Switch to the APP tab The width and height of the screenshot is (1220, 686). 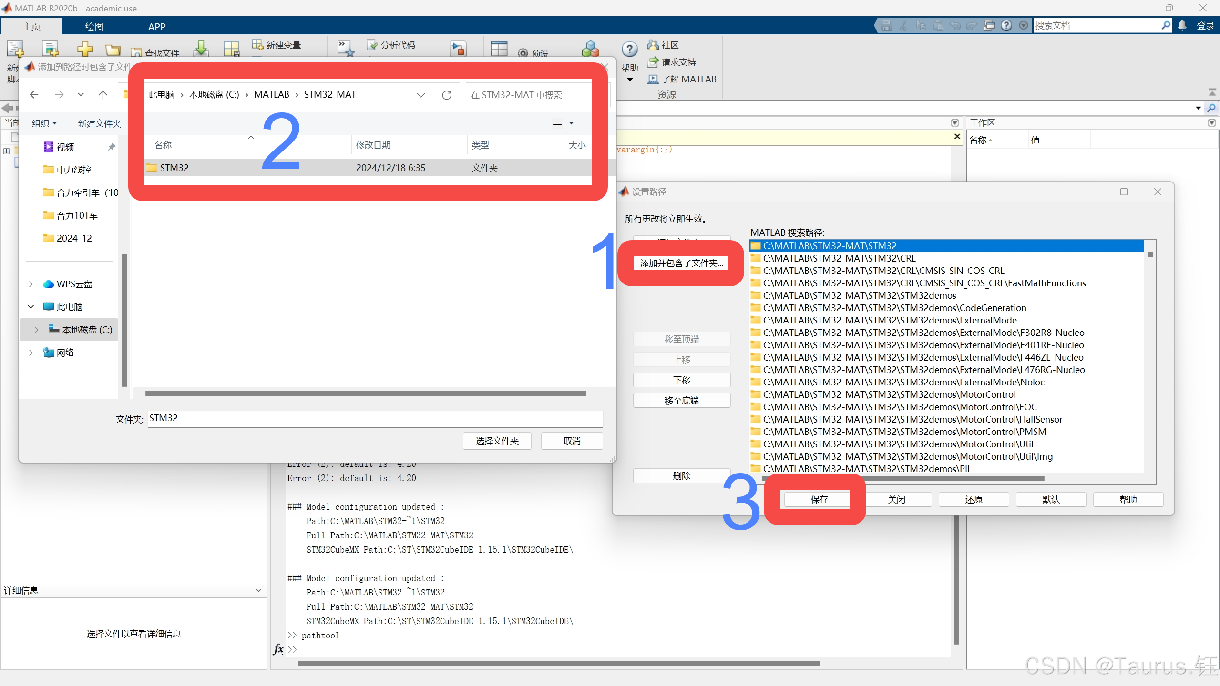click(157, 27)
